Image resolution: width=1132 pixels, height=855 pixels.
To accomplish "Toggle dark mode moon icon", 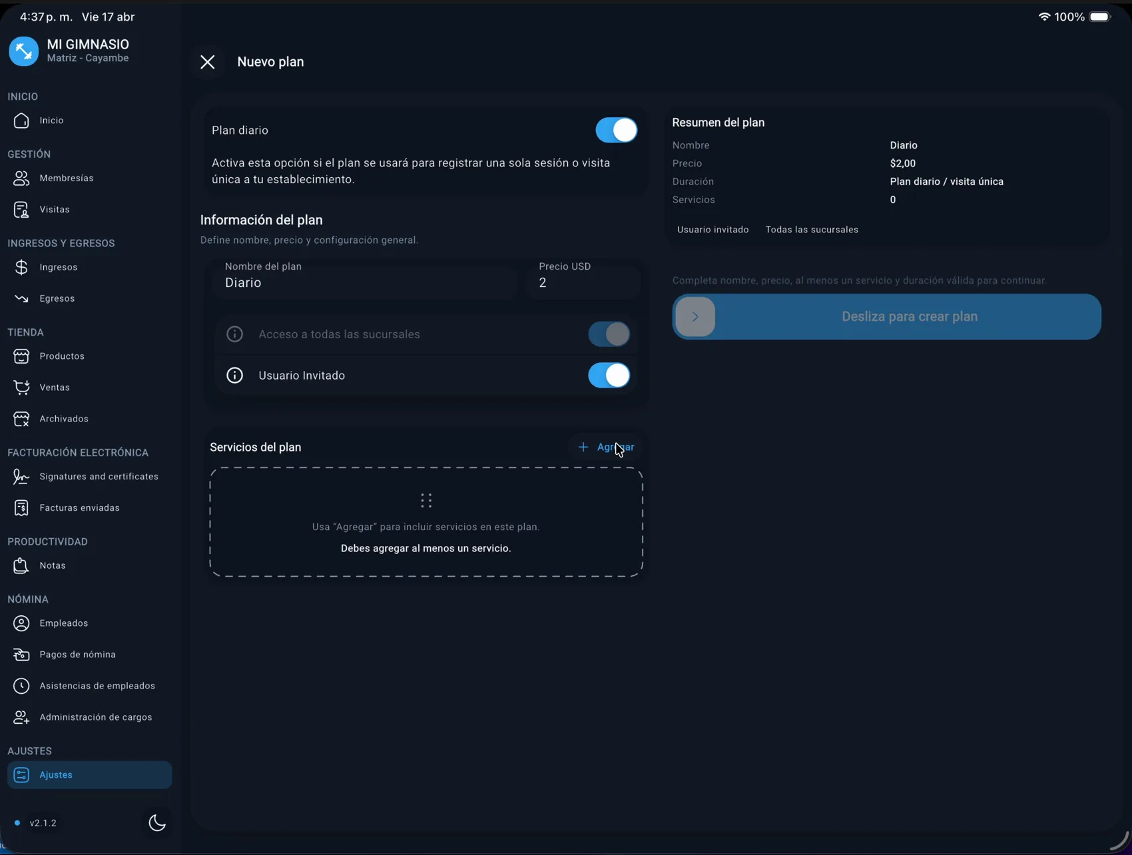I will coord(157,823).
